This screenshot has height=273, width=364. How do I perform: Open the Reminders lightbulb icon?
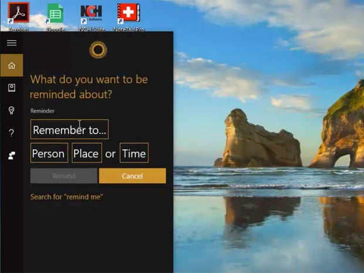pyautogui.click(x=12, y=110)
